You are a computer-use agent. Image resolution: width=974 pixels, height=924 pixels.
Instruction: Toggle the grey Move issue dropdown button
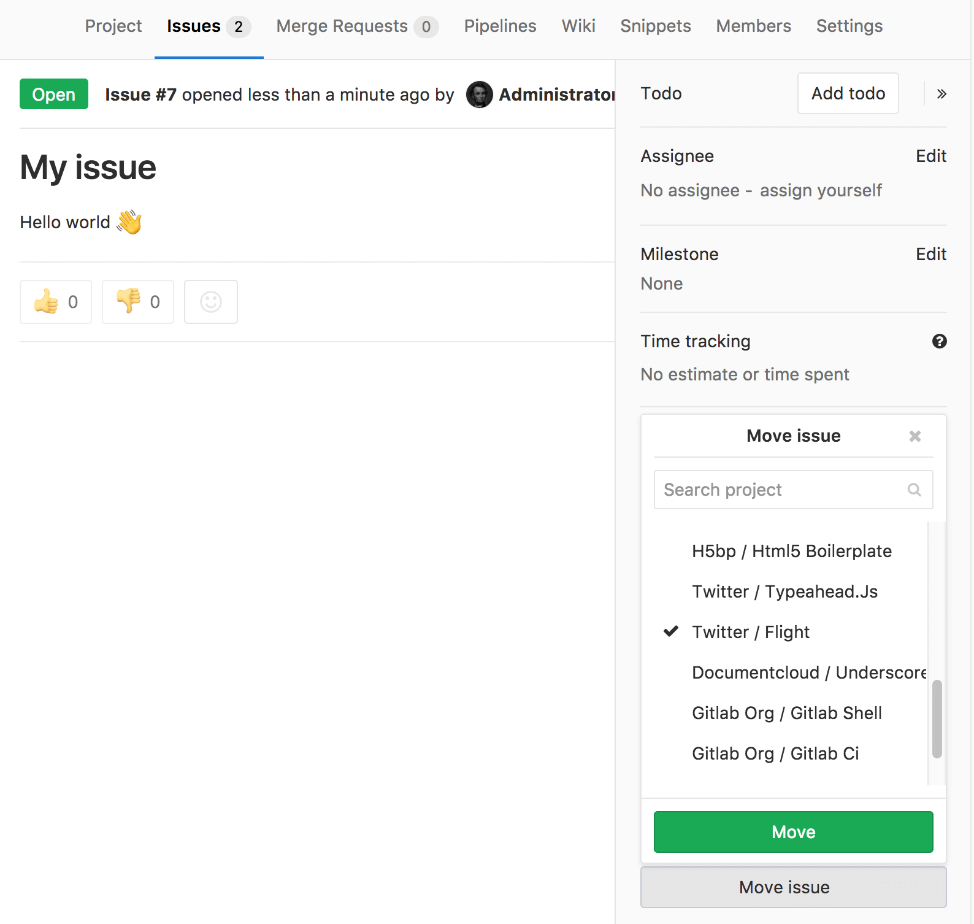[x=793, y=887]
